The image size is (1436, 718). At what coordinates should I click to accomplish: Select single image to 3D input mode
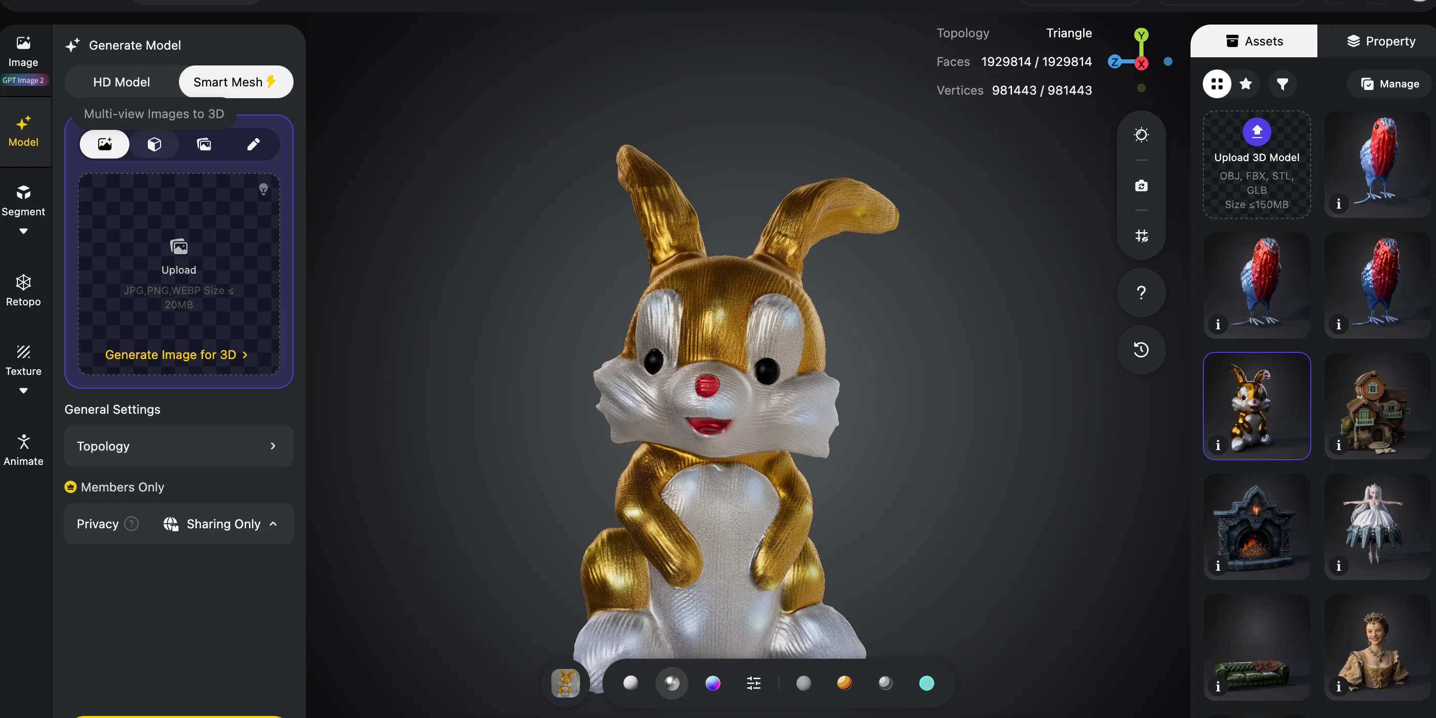(x=105, y=144)
